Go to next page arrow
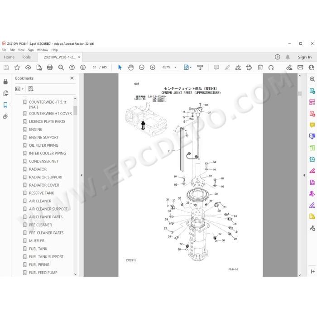The height and width of the screenshot is (317, 317). (83, 67)
